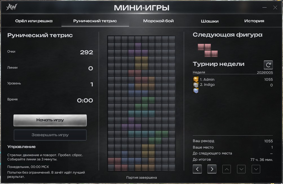The height and width of the screenshot is (184, 283).
Task: Click the score value 292
Action: pyautogui.click(x=87, y=52)
